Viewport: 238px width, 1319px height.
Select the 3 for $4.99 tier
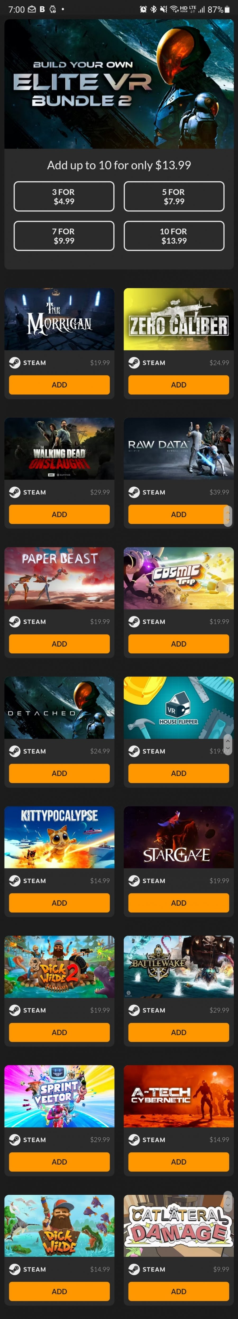64,197
